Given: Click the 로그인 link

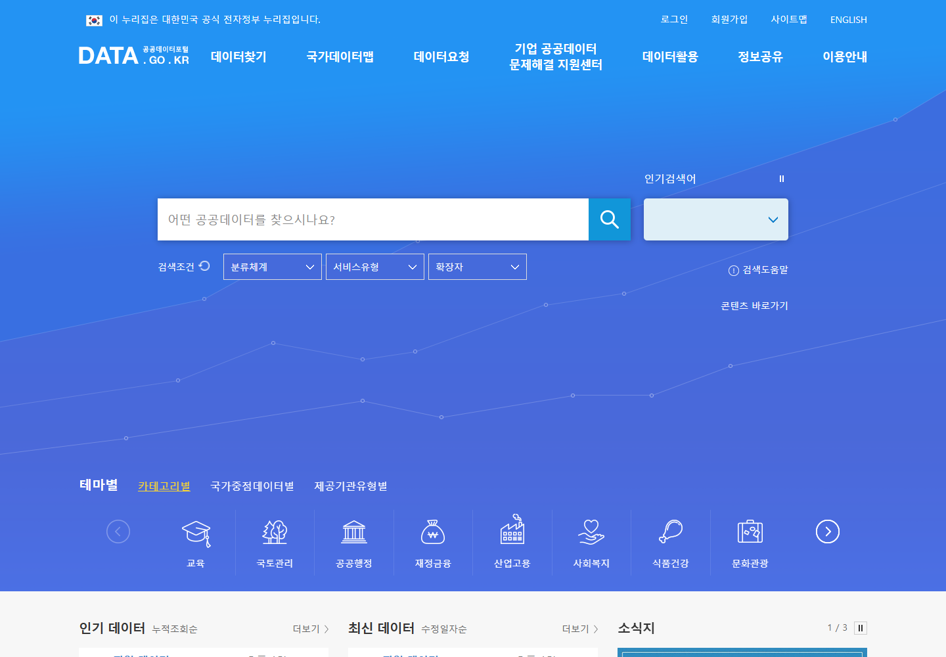Looking at the screenshot, I should coord(674,20).
